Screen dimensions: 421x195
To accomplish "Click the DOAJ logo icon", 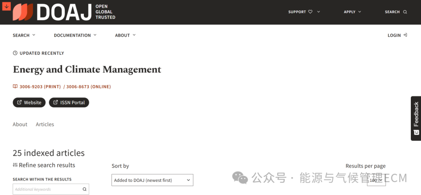I will click(x=23, y=12).
